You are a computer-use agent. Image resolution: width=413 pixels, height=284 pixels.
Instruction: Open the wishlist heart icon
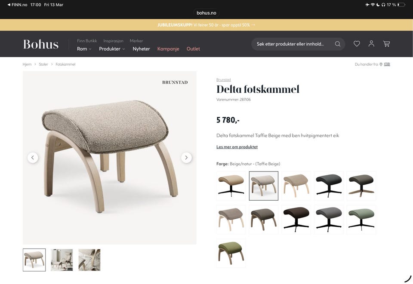[357, 44]
